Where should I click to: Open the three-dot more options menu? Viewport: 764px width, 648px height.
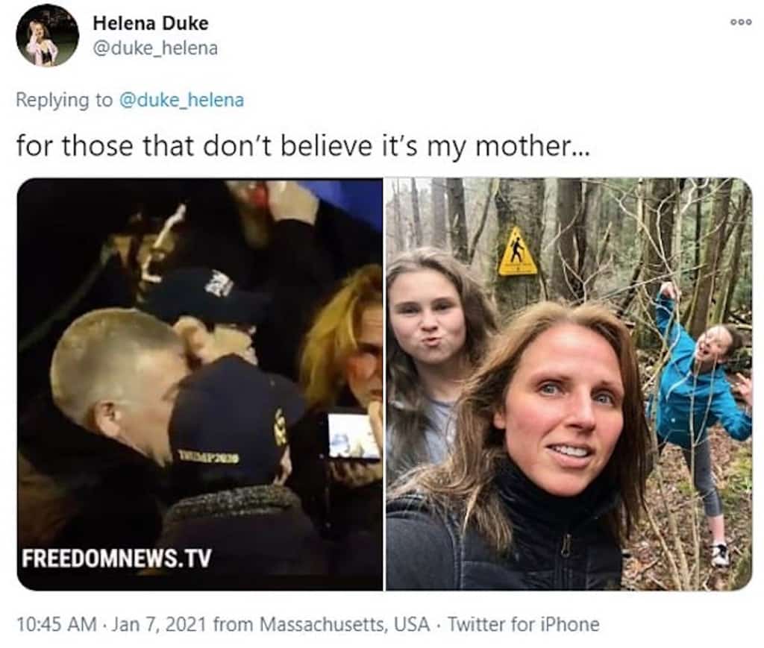click(741, 22)
